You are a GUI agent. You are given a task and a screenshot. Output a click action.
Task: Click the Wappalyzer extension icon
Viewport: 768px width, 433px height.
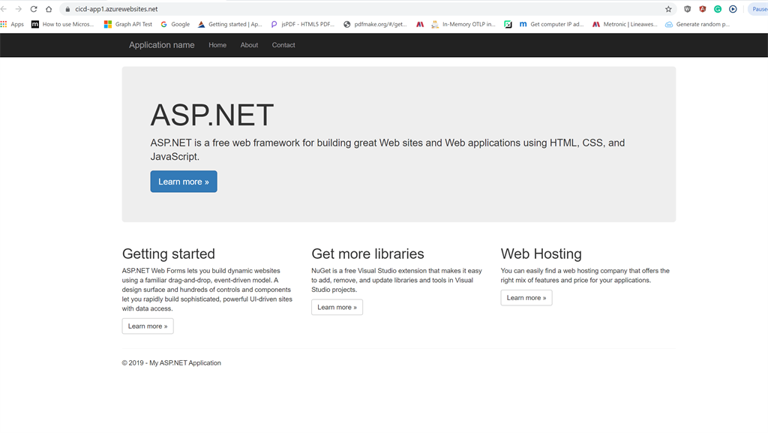(687, 9)
